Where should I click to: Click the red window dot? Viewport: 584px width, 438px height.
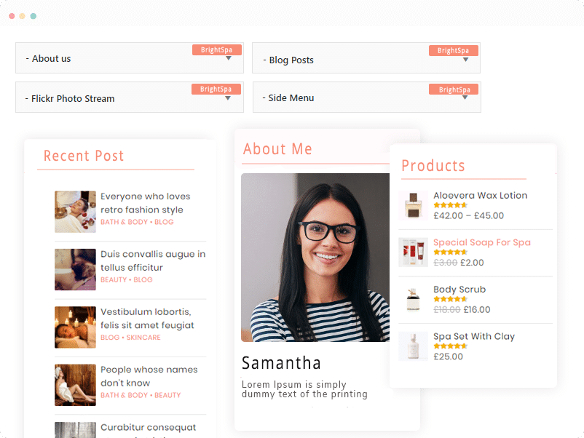pyautogui.click(x=12, y=16)
